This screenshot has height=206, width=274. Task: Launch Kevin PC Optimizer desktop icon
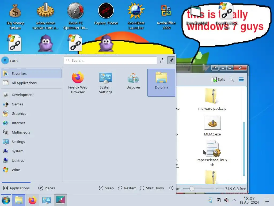[x=76, y=16]
